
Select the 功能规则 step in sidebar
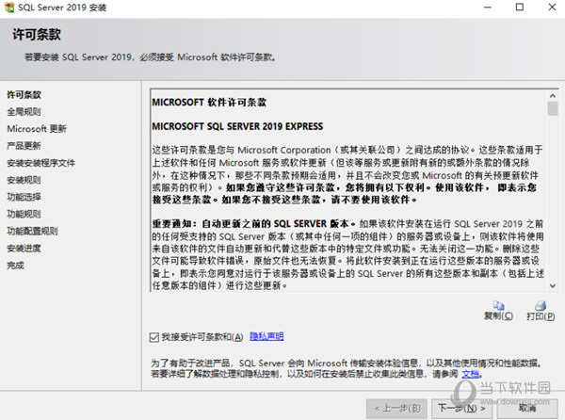[24, 215]
